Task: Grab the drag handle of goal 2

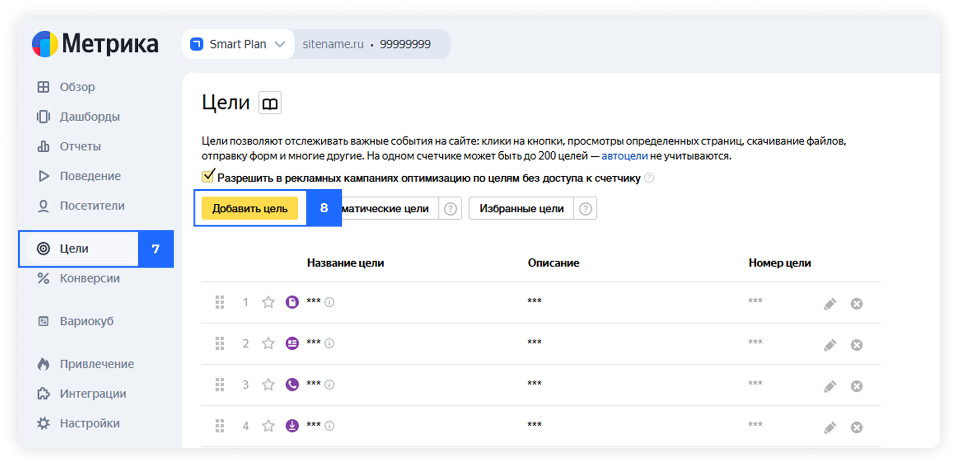Action: pyautogui.click(x=220, y=343)
